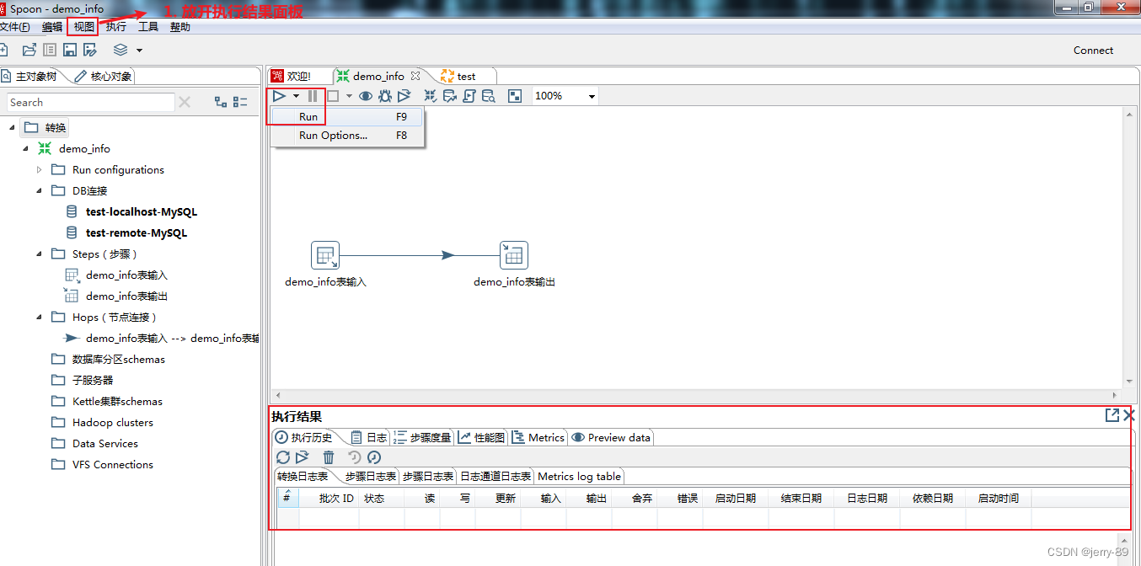Select the 主对象树 tab
The width and height of the screenshot is (1141, 566).
tap(30, 77)
